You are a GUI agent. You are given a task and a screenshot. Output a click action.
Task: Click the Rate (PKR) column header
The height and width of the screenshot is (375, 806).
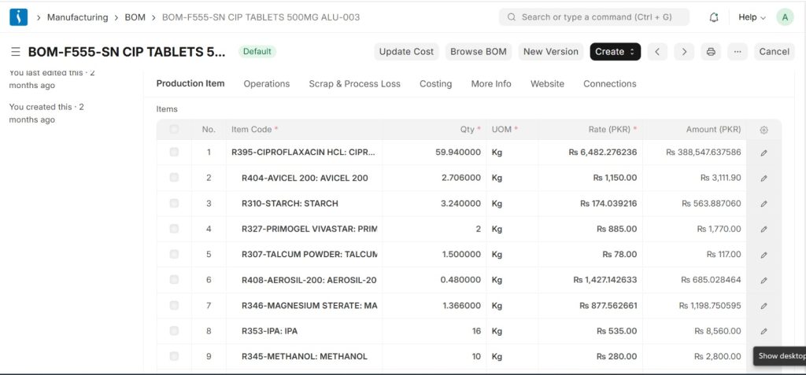[612, 130]
